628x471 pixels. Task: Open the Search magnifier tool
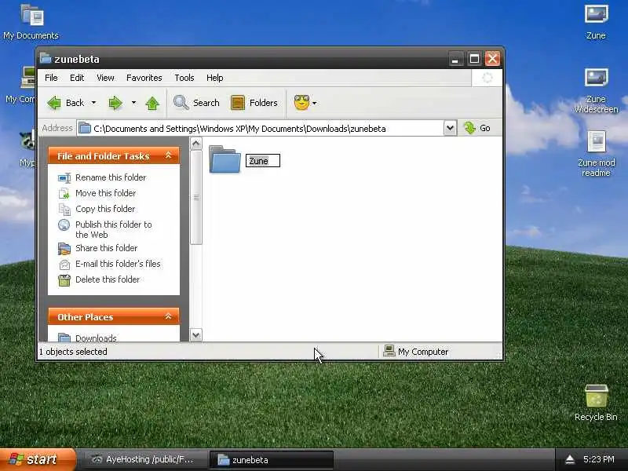click(181, 103)
